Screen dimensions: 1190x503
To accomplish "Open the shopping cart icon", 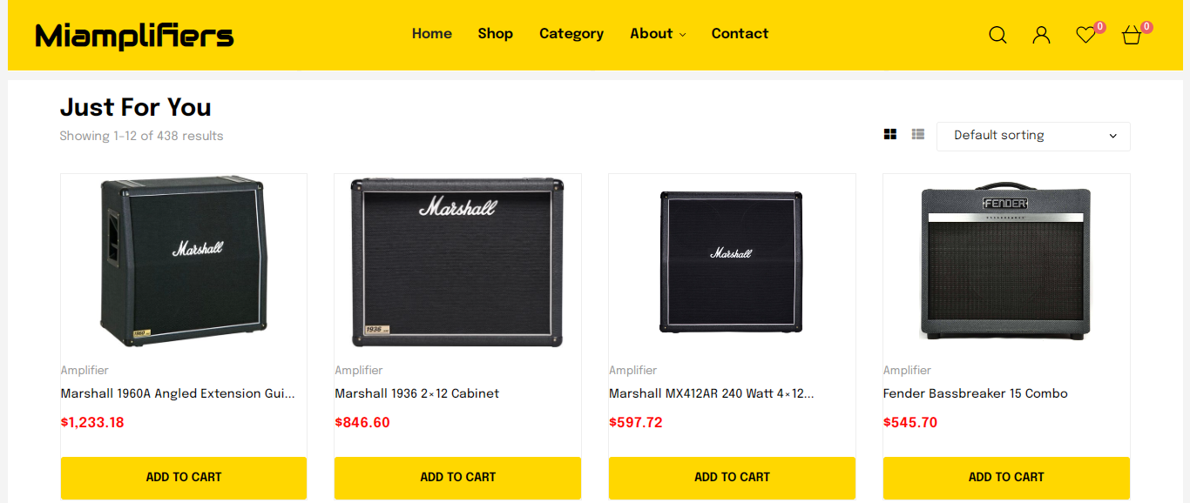I will click(x=1130, y=37).
